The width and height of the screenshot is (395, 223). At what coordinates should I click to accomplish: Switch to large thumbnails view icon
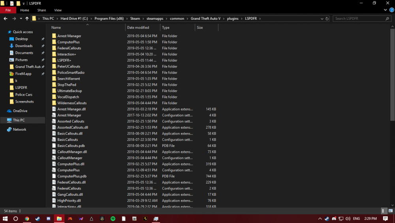(x=391, y=211)
